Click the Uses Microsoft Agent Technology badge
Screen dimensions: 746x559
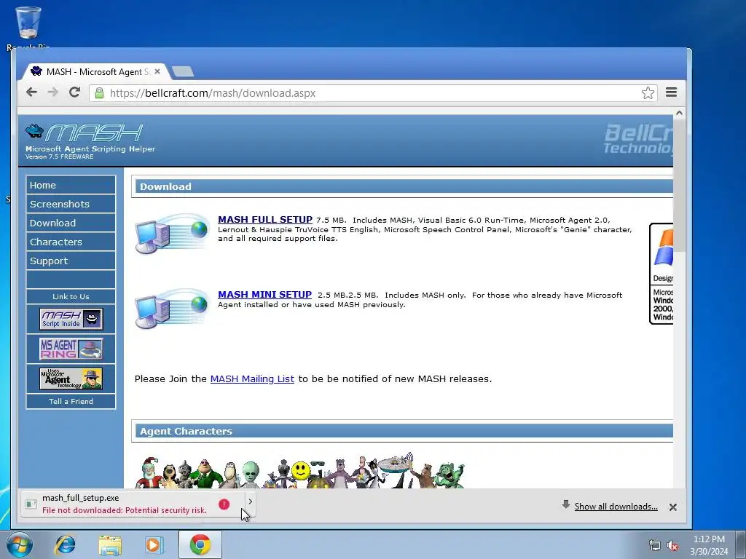coord(71,378)
